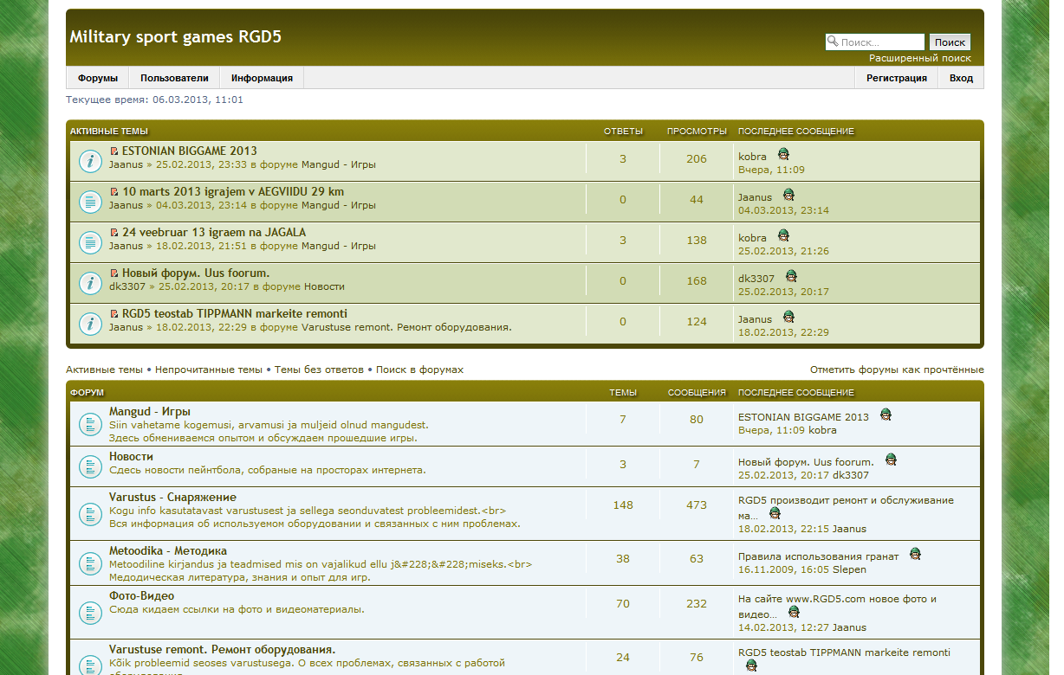This screenshot has height=675, width=1064.
Task: Open last post RGD5 производит ремонт и обслуживание
Action: [846, 507]
